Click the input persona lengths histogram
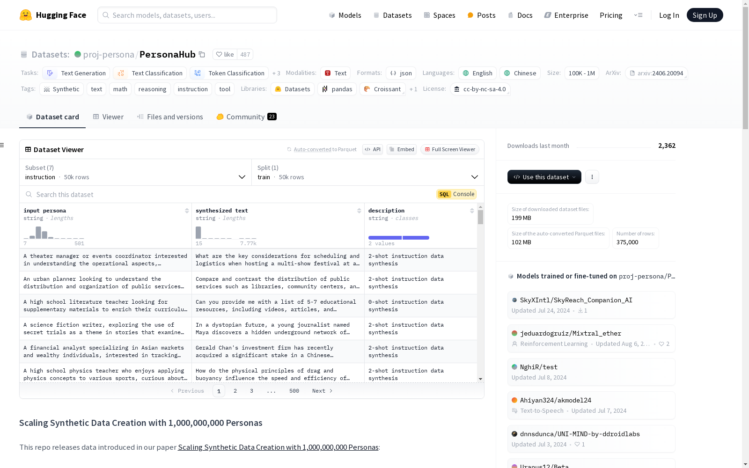749x468 pixels. pos(54,233)
